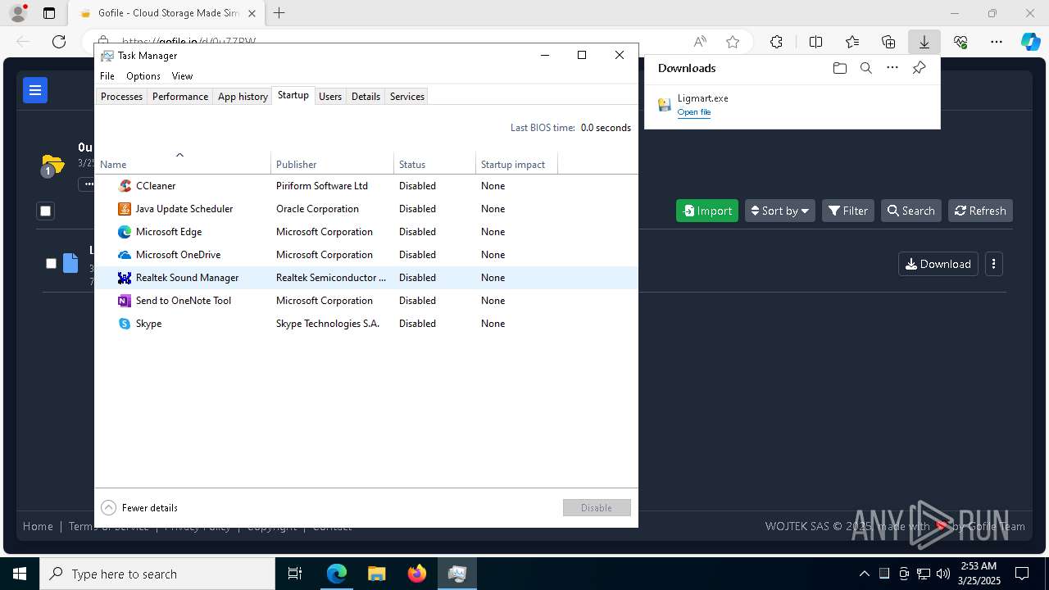The height and width of the screenshot is (590, 1049).
Task: Click the Skype startup icon
Action: tap(125, 324)
